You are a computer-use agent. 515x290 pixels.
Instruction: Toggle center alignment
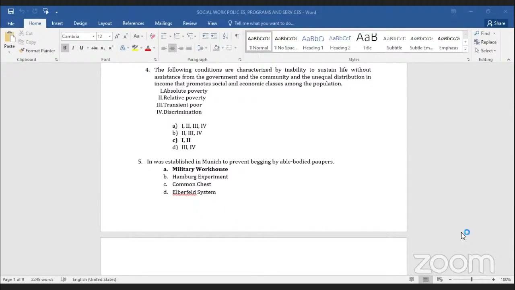coord(172,48)
